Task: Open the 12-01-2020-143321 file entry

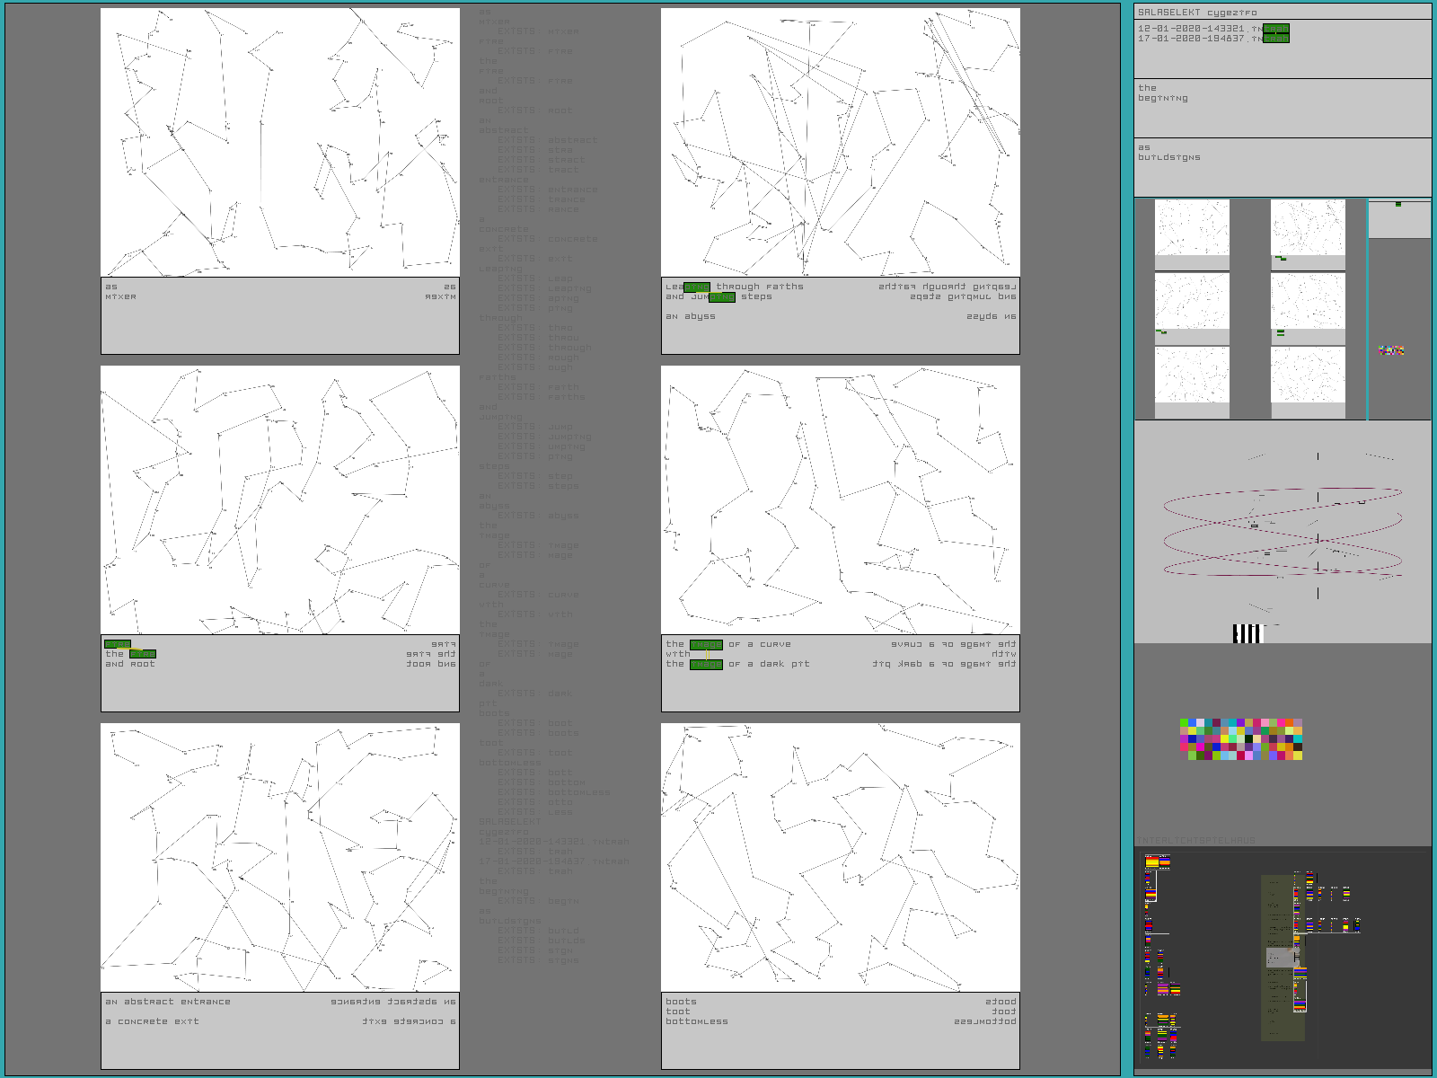Action: pos(1199,29)
